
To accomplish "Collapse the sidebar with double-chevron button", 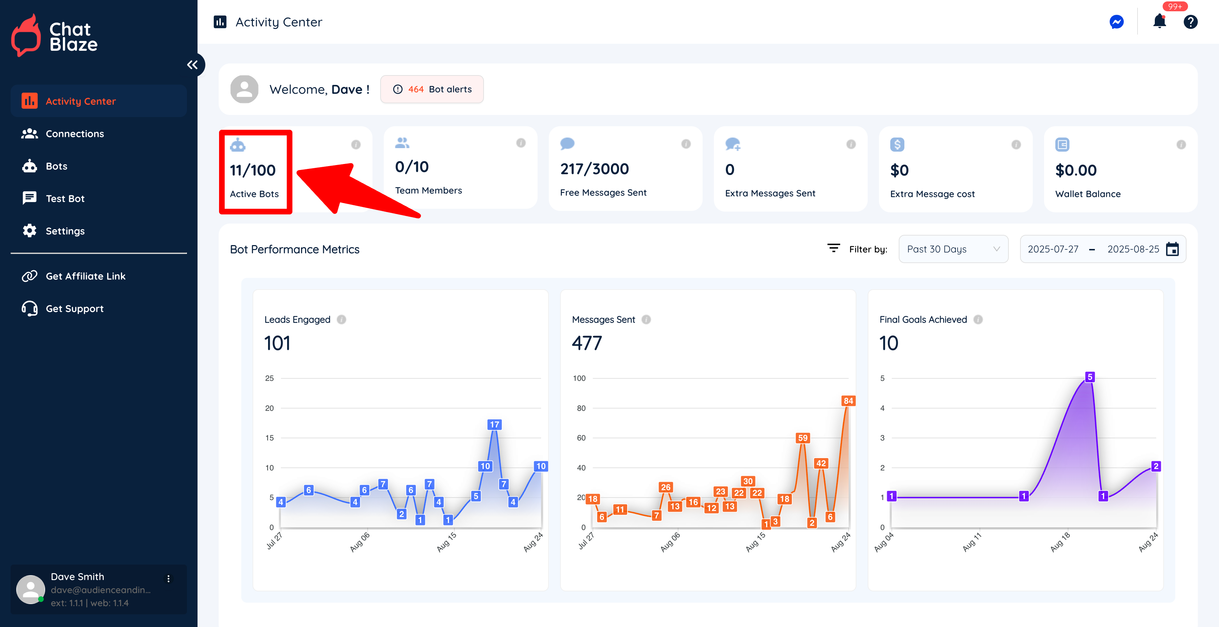I will (x=192, y=65).
